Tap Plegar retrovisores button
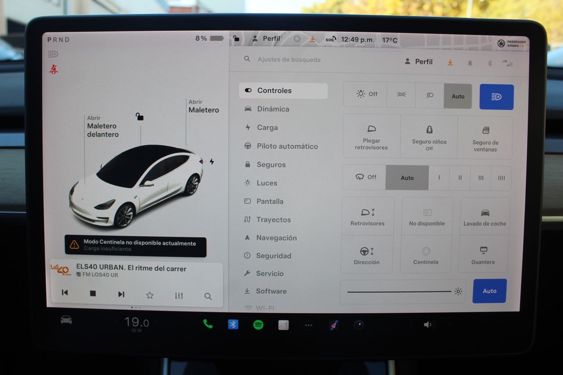This screenshot has height=375, width=563. tap(371, 136)
